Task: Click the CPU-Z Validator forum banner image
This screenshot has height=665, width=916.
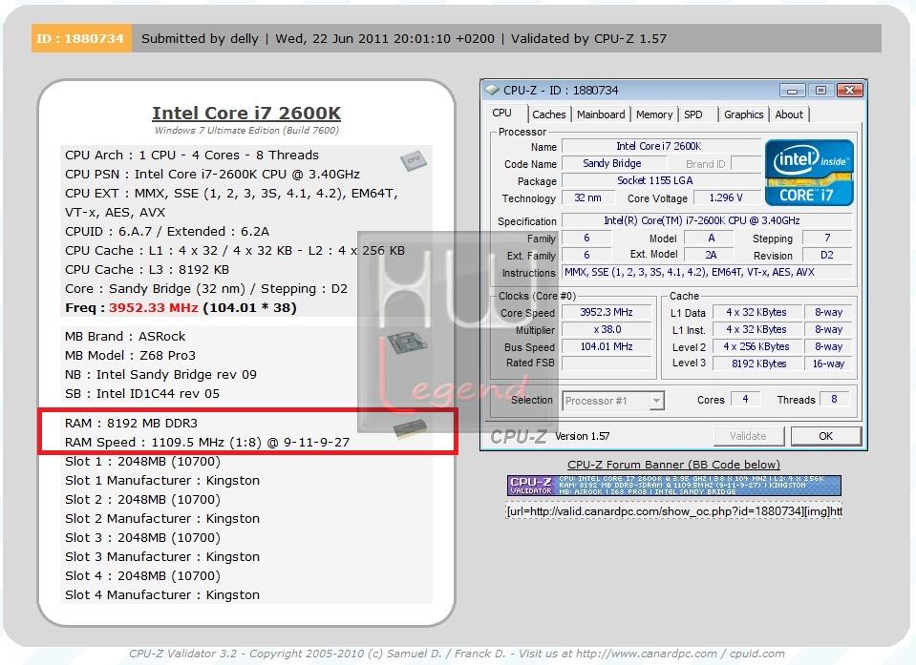Action: click(x=673, y=486)
